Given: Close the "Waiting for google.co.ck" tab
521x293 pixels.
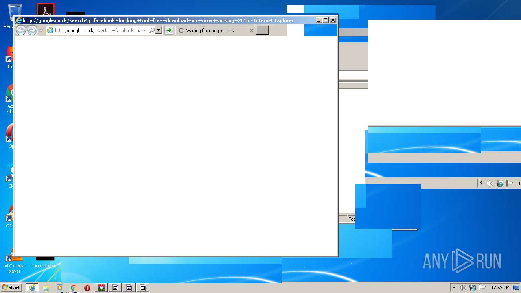Looking at the screenshot, I should [x=252, y=31].
